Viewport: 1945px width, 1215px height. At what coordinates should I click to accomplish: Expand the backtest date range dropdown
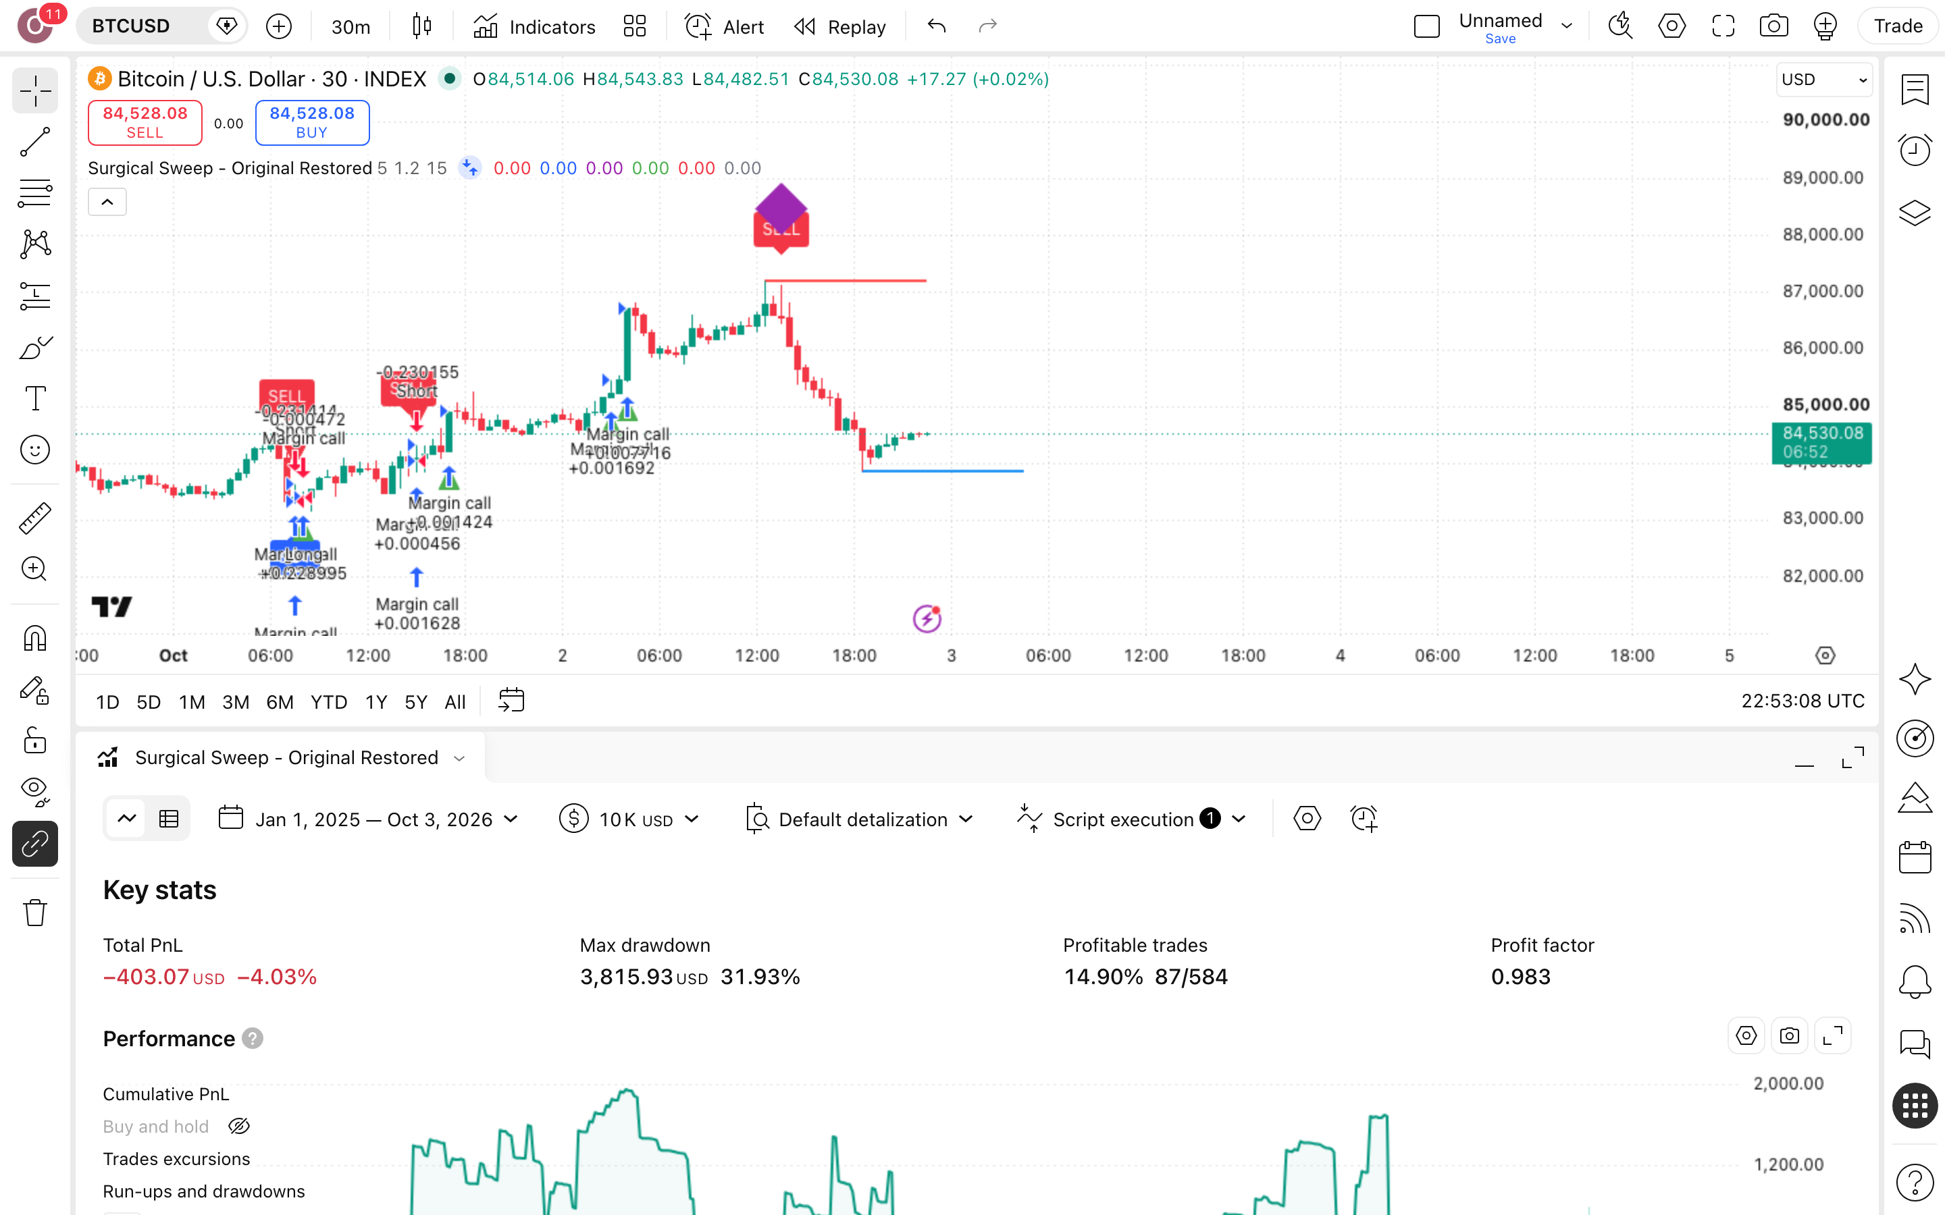pyautogui.click(x=369, y=819)
